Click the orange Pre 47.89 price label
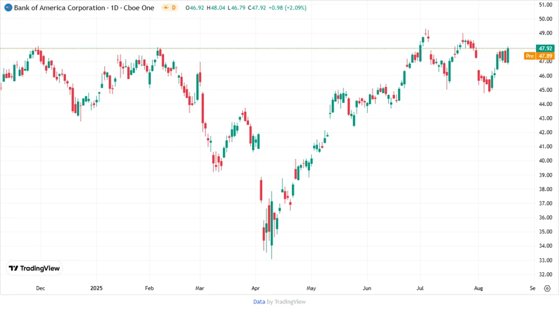This screenshot has width=559, height=309. click(x=539, y=56)
